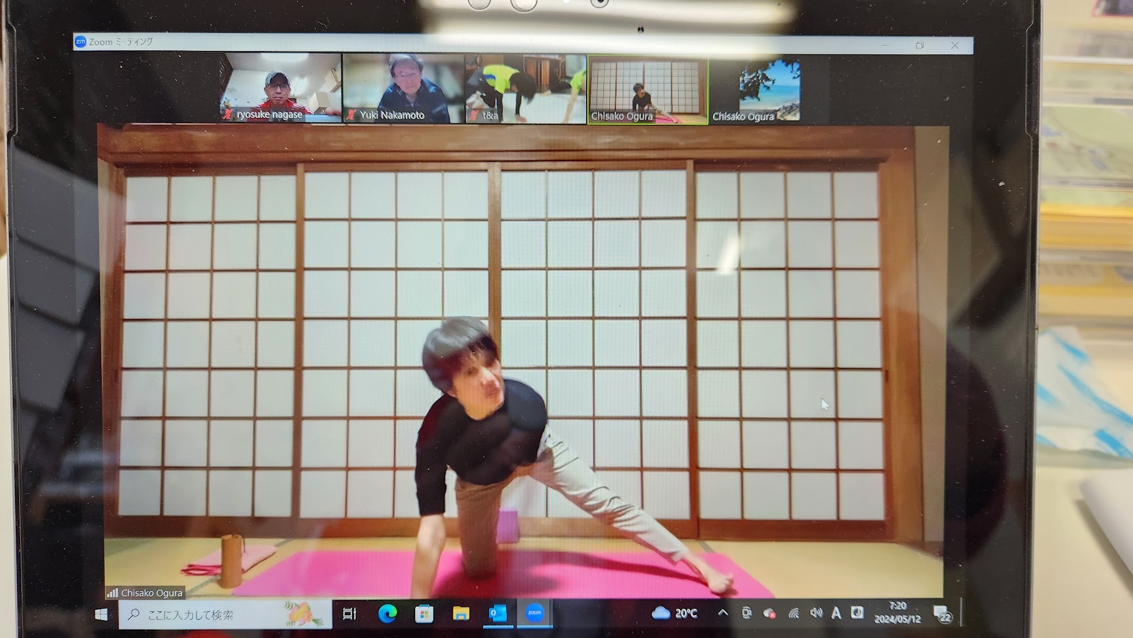Open Microsoft Store from the taskbar

[x=424, y=614]
